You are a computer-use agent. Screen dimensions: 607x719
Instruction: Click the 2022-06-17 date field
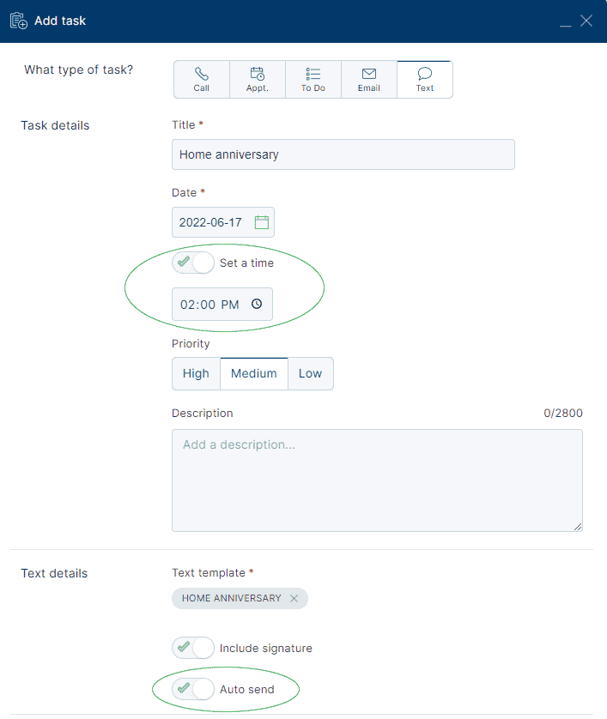tap(211, 222)
